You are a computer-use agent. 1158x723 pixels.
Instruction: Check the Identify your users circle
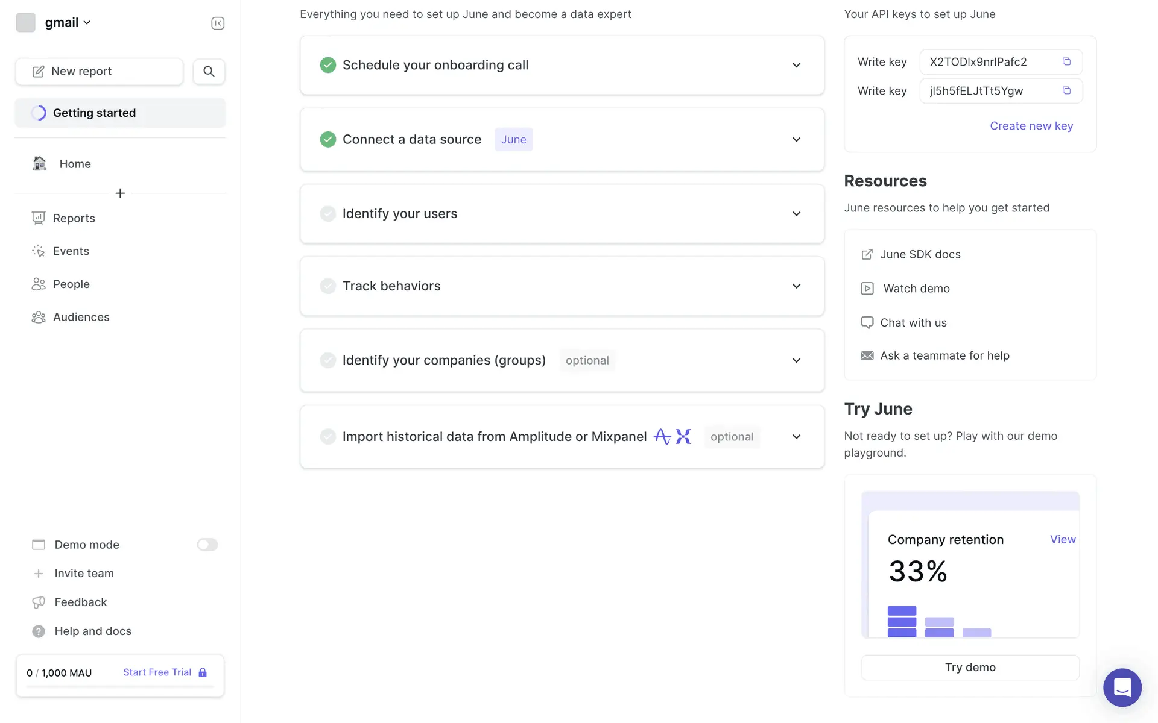point(327,214)
